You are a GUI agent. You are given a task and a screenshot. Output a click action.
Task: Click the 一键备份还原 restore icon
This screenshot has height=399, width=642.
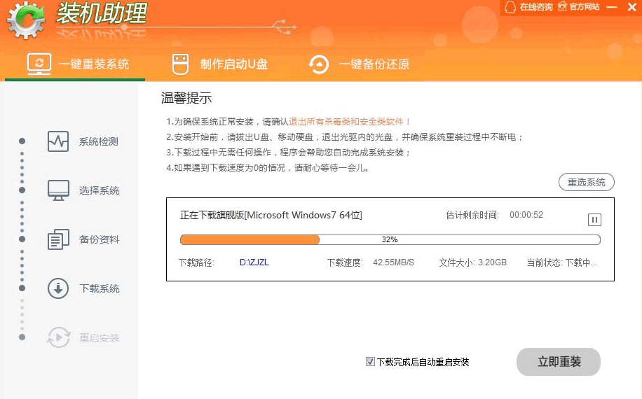318,64
